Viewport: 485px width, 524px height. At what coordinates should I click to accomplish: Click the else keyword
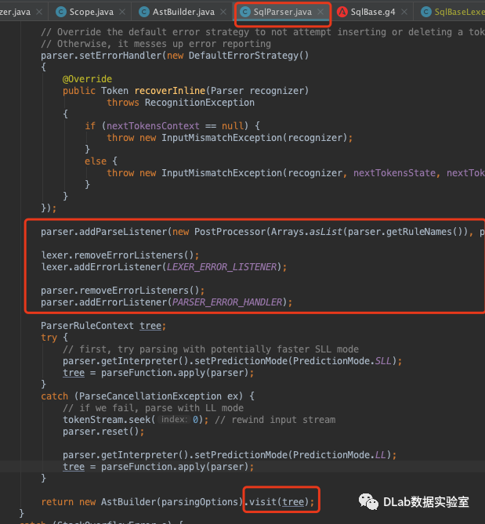coord(96,161)
